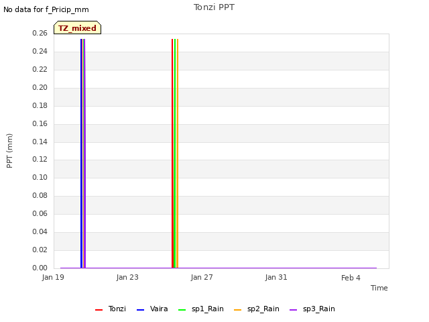Click the 'No data for f_Pricip_mm' message
The image size is (429, 322).
46,9
